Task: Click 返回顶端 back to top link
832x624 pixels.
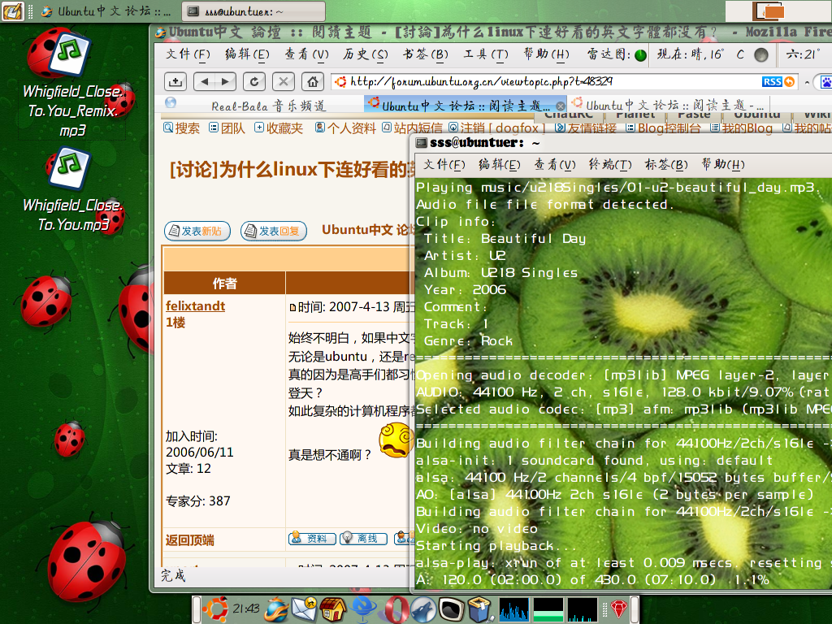Action: [x=189, y=540]
